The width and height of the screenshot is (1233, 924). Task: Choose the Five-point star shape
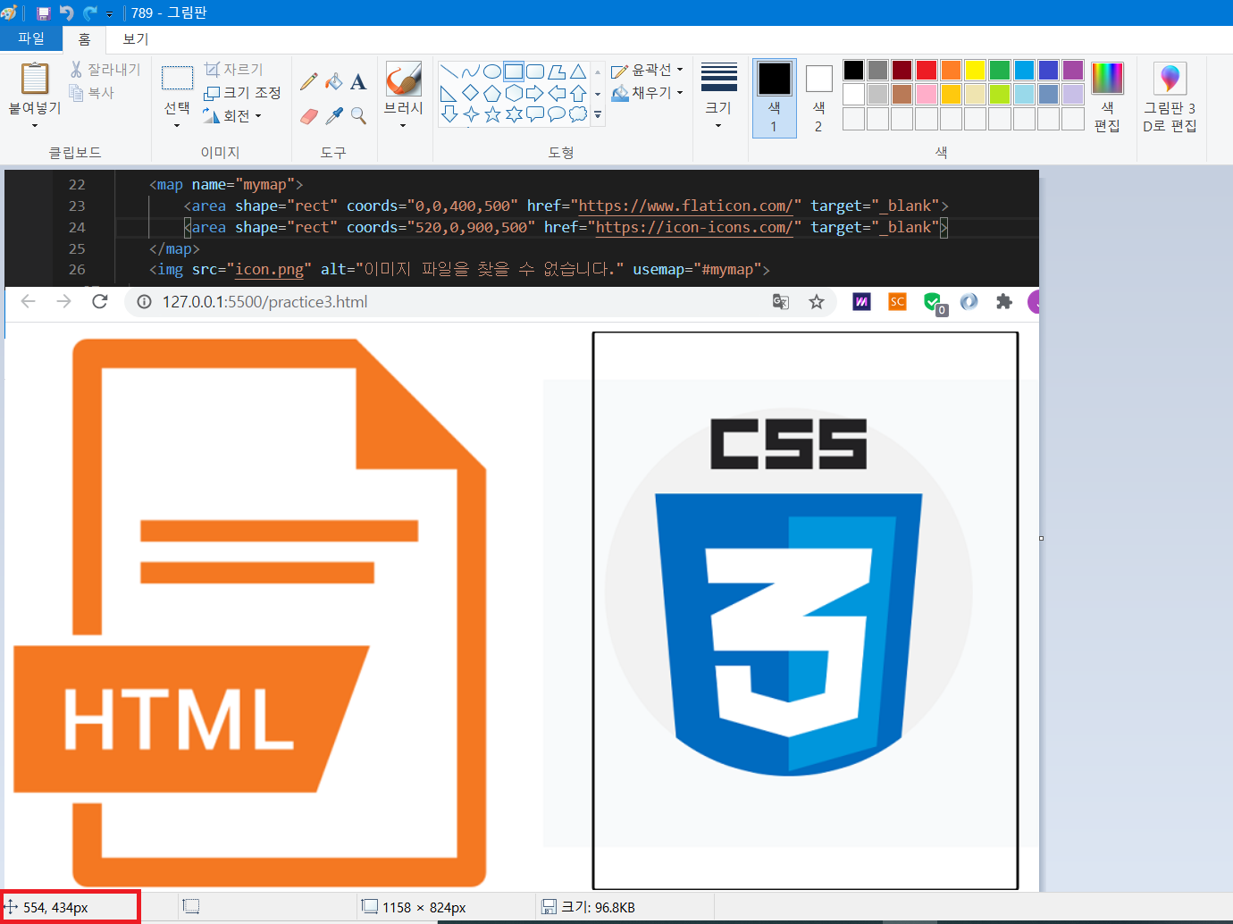492,114
